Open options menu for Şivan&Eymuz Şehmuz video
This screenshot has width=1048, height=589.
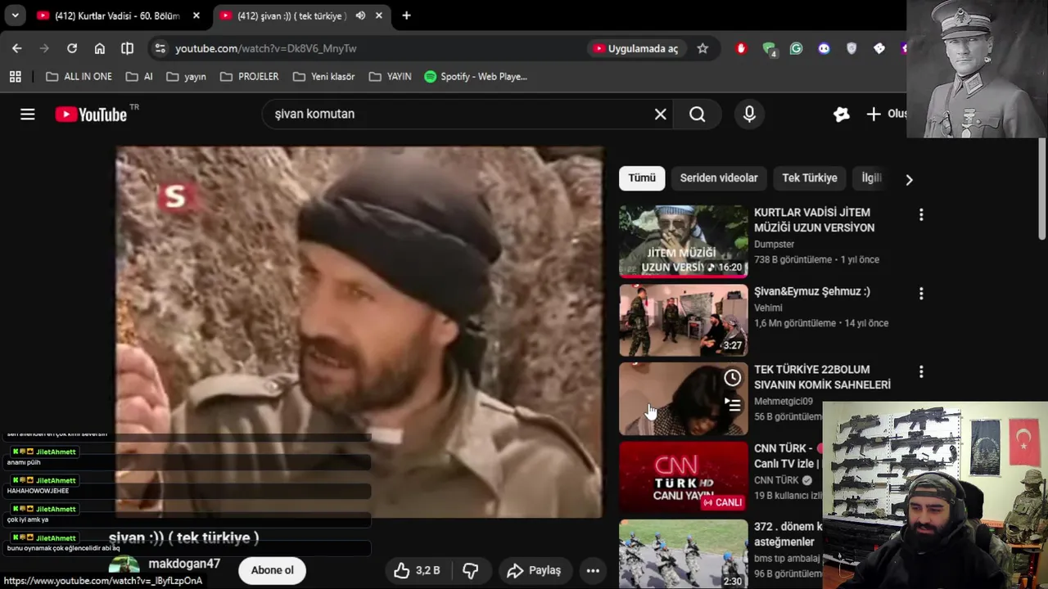[x=921, y=293]
